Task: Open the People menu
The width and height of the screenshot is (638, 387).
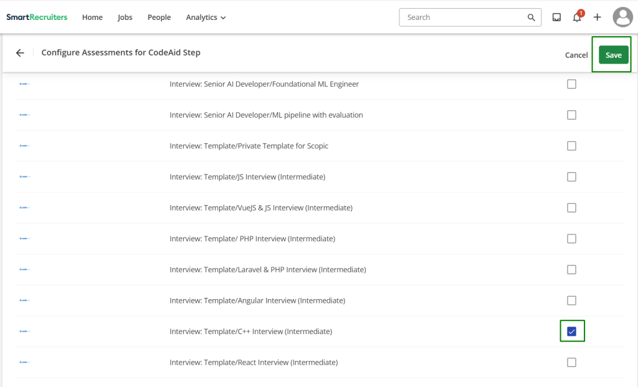Action: point(159,17)
